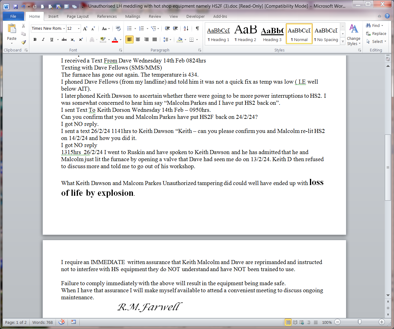Toggle Align Text Left button
The width and height of the screenshot is (394, 329).
point(130,40)
